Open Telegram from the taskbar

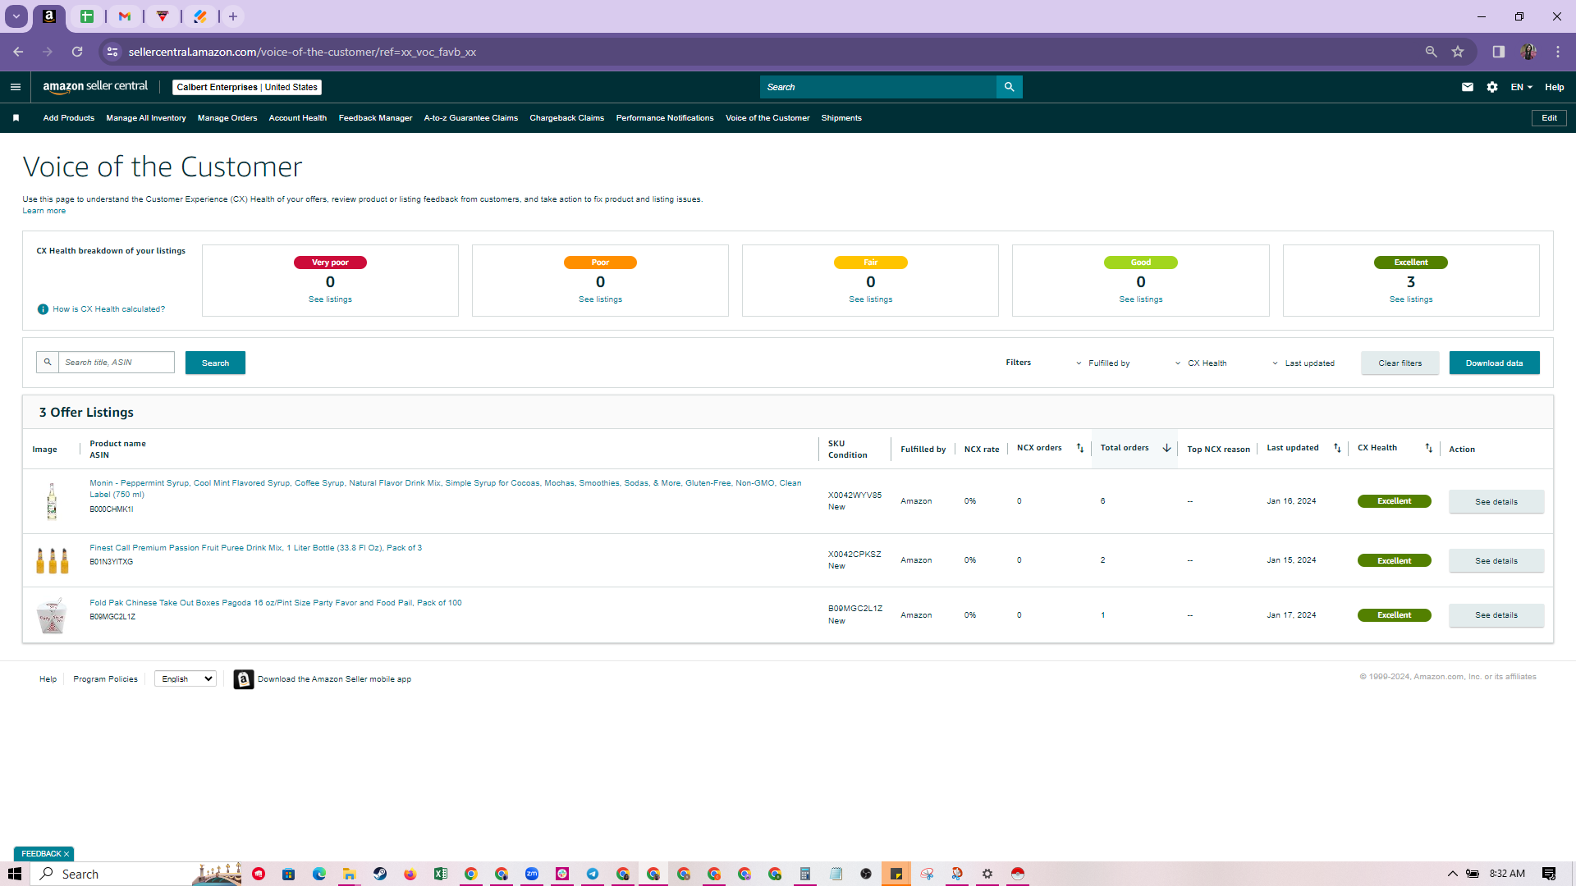593,874
